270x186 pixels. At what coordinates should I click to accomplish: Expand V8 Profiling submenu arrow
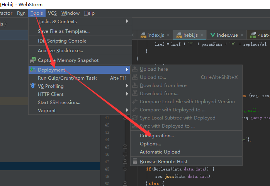[127, 86]
